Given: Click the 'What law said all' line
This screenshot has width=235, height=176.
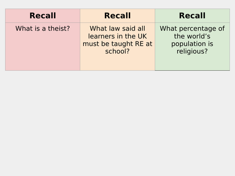Looking at the screenshot, I should (117, 29).
